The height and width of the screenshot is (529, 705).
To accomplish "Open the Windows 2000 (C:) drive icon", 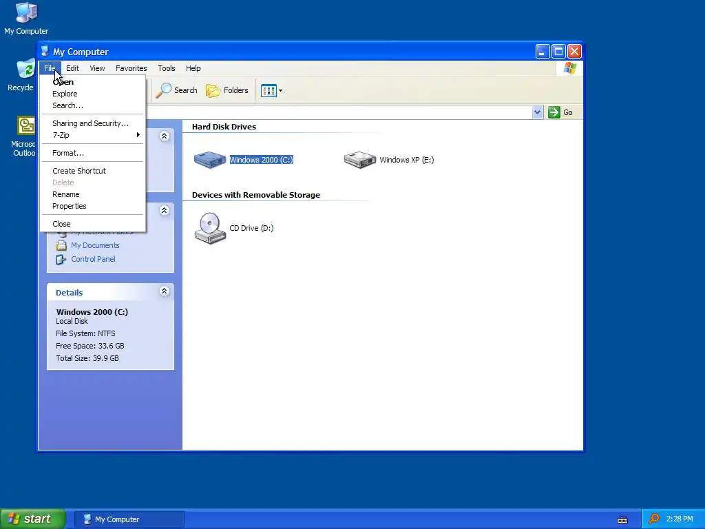I will pos(209,160).
